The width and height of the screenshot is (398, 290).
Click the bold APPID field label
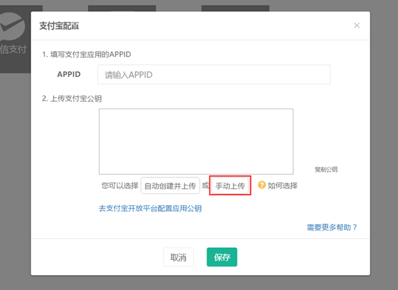pyautogui.click(x=69, y=74)
